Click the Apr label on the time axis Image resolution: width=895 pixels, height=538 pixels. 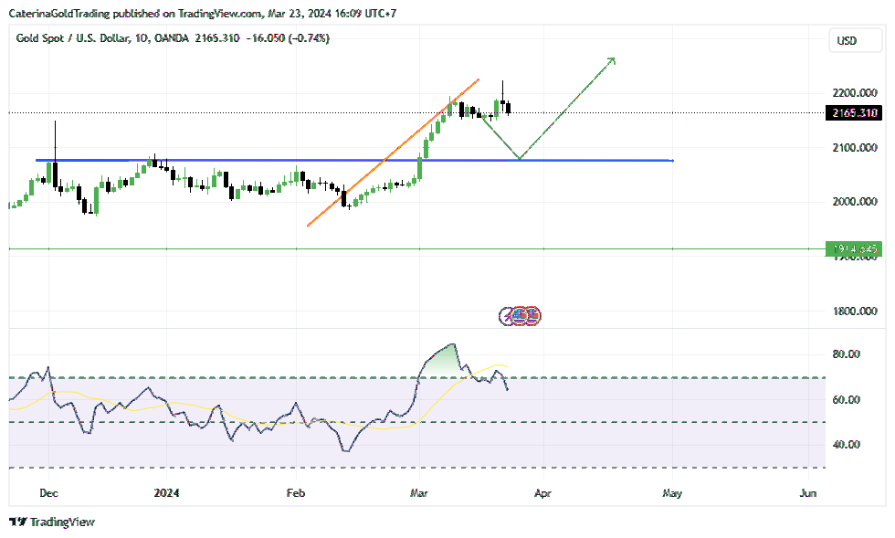542,493
